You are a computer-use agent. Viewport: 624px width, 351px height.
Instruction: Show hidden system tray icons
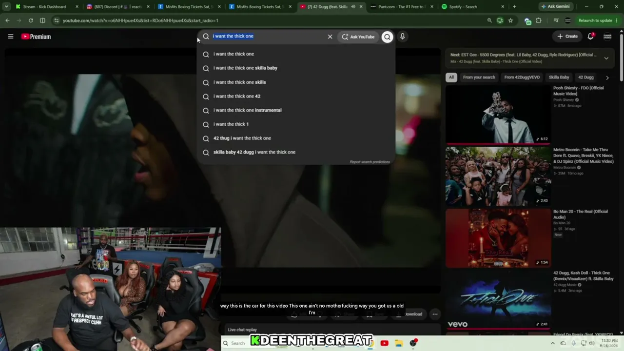click(552, 343)
